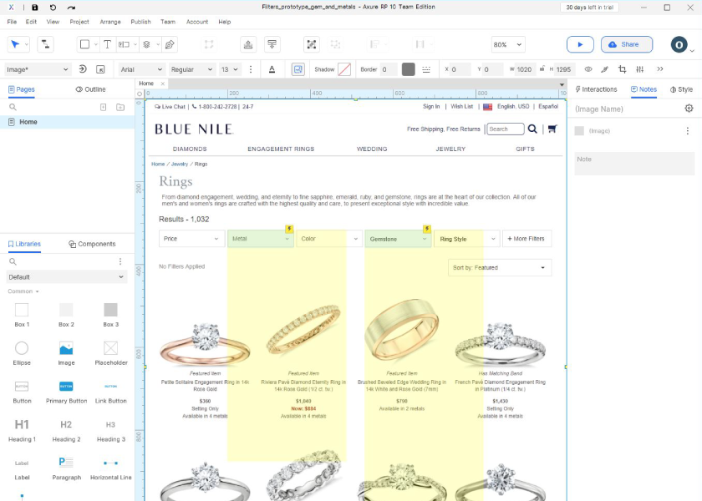Image resolution: width=702 pixels, height=501 pixels.
Task: Click the Note text field
Action: coord(634,164)
